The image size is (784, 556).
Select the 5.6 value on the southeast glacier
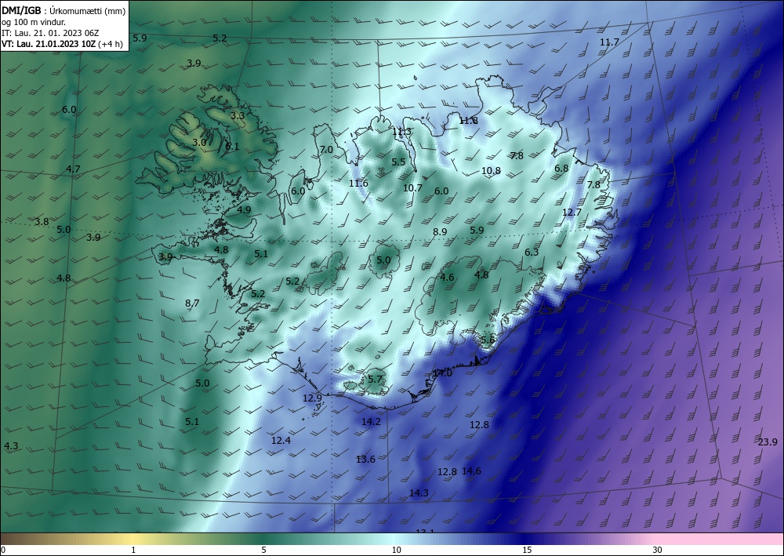(488, 340)
